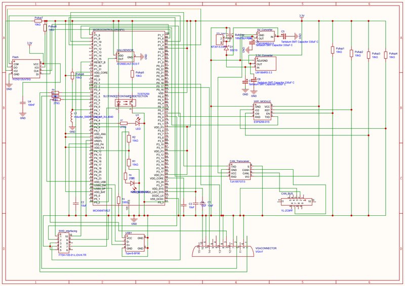Click the VDD_CORE pin label on left side
Viewport: 405px width, 286px height.
coord(101,73)
